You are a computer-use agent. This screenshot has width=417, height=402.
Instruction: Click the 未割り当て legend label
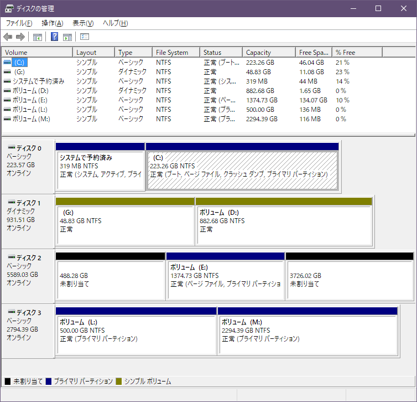click(x=28, y=381)
